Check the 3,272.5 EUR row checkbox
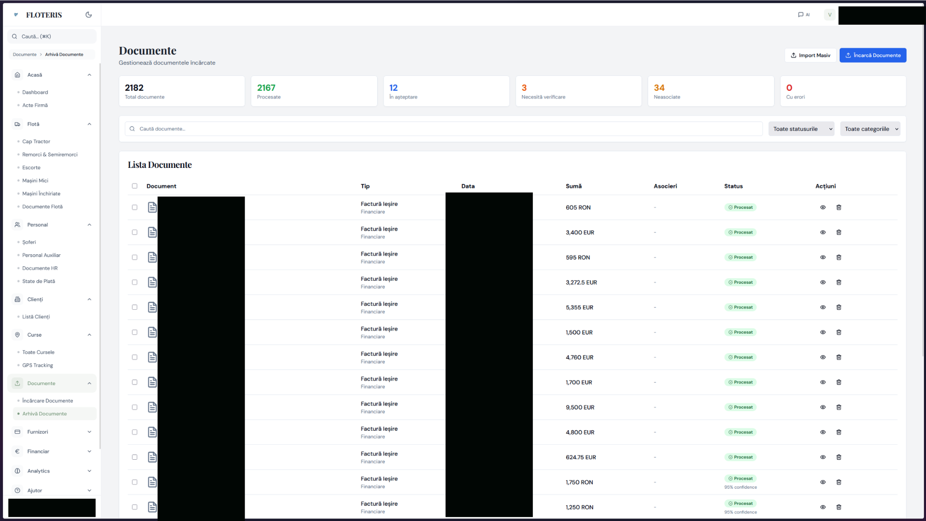Viewport: 926px width, 521px height. coord(135,283)
